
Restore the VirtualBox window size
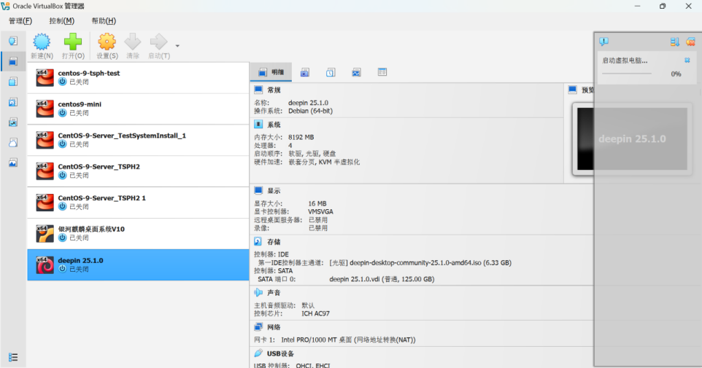coord(663,7)
